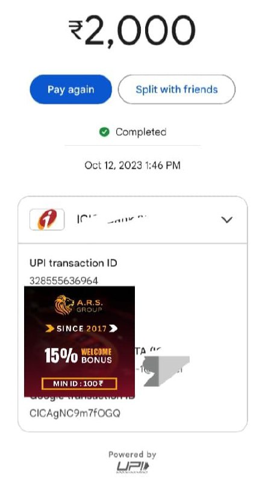Tap the 15% Welcome Bonus banner text
The width and height of the screenshot is (265, 482).
pyautogui.click(x=78, y=355)
